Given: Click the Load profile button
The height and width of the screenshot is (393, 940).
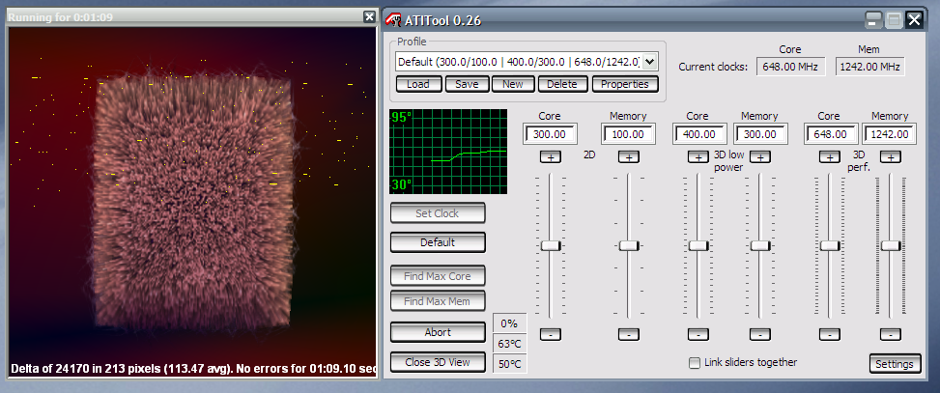Looking at the screenshot, I should 418,84.
